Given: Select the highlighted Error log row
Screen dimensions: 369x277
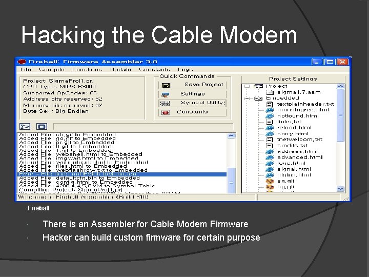Looking at the screenshot, I should [x=122, y=174].
